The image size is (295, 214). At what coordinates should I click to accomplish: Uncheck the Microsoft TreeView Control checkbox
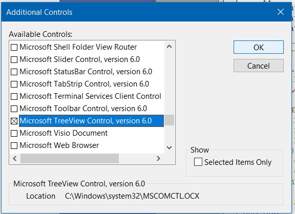(14, 121)
